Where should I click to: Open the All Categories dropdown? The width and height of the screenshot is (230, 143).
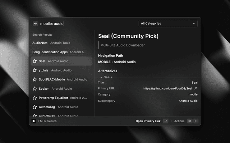pos(168,24)
